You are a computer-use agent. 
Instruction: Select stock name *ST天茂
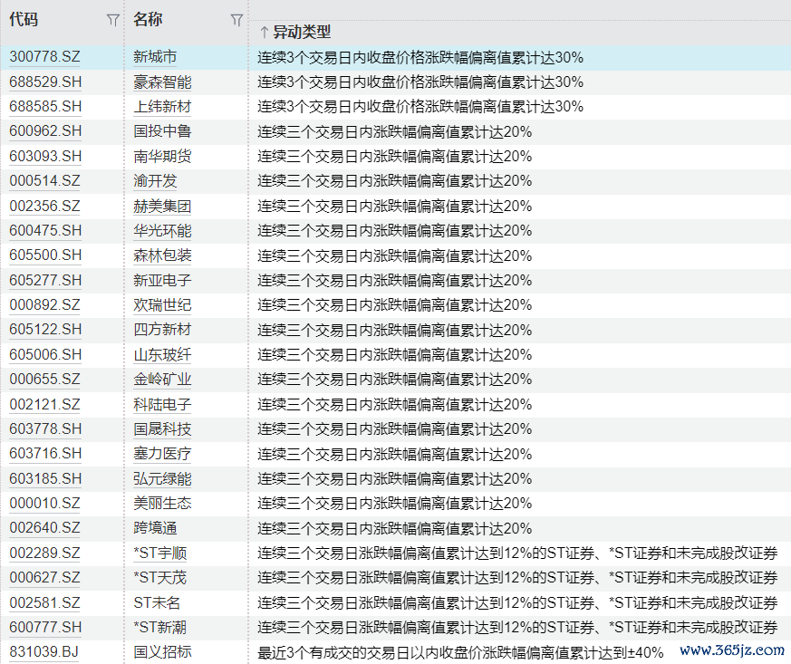(x=160, y=577)
